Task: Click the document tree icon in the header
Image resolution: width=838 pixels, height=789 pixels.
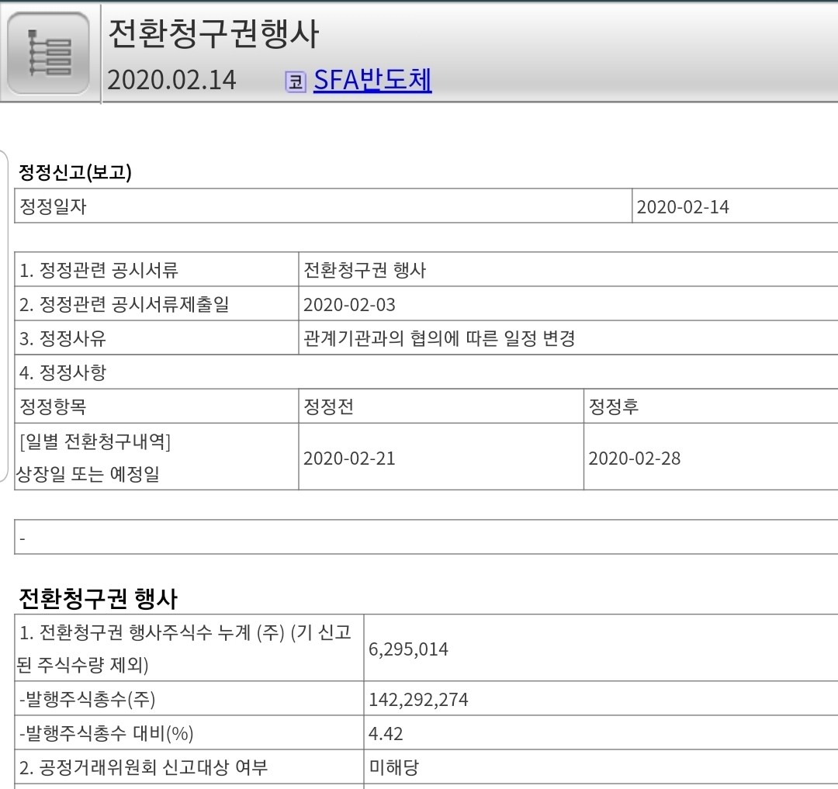Action: tap(48, 52)
